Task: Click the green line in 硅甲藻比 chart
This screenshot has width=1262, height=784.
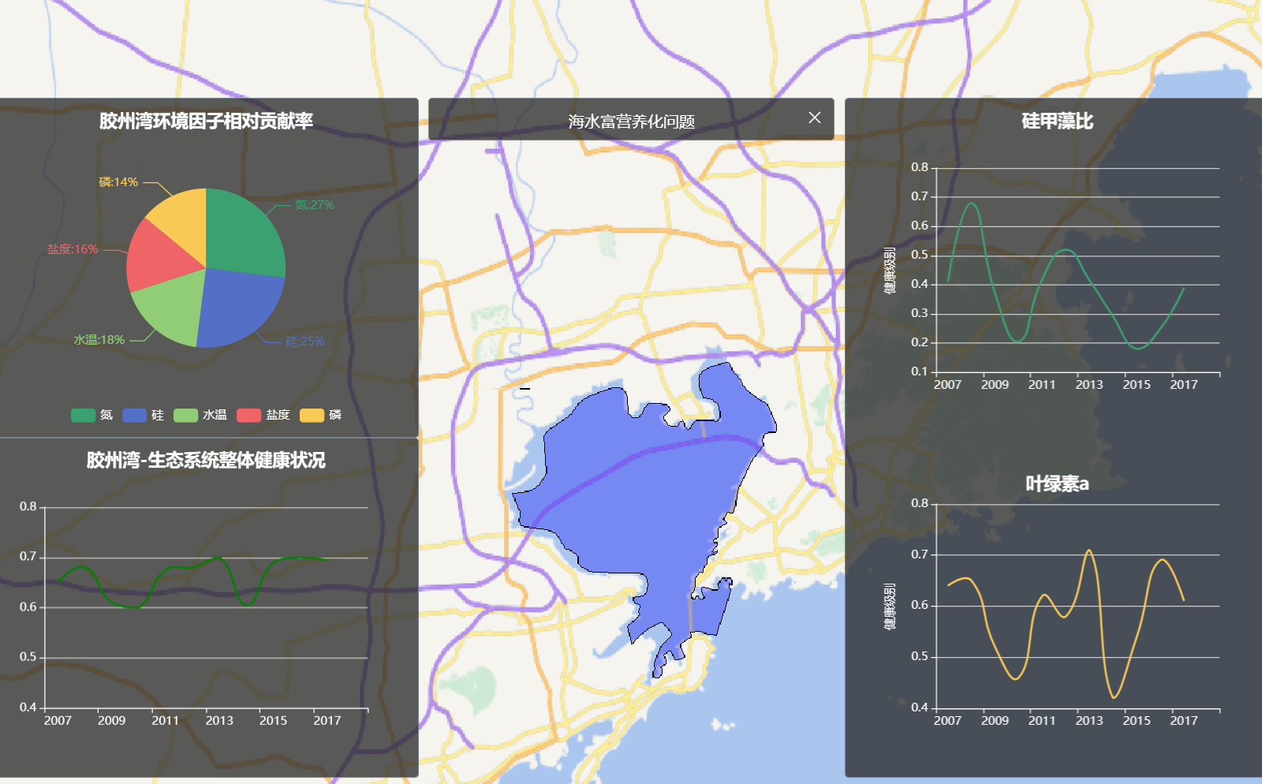Action: point(1066,252)
